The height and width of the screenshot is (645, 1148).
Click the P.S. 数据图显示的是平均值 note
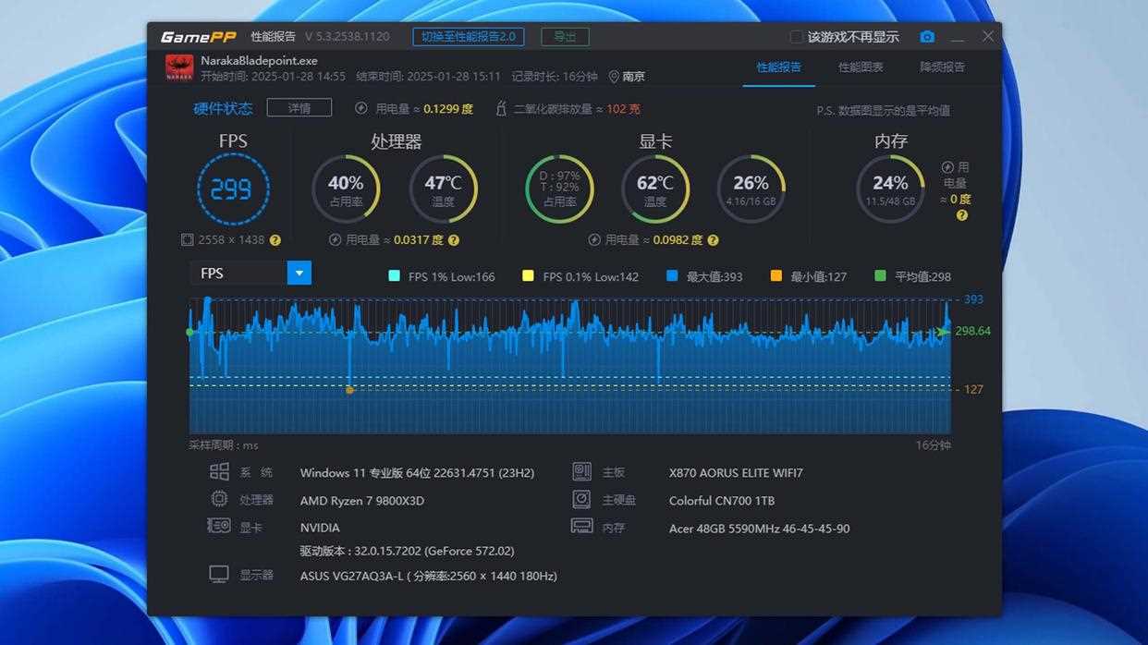[x=883, y=111]
